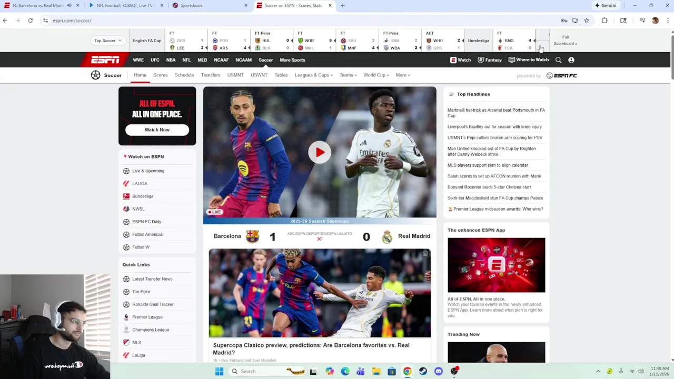Viewport: 674px width, 379px height.
Task: Open the Windows Start button
Action: (219, 371)
